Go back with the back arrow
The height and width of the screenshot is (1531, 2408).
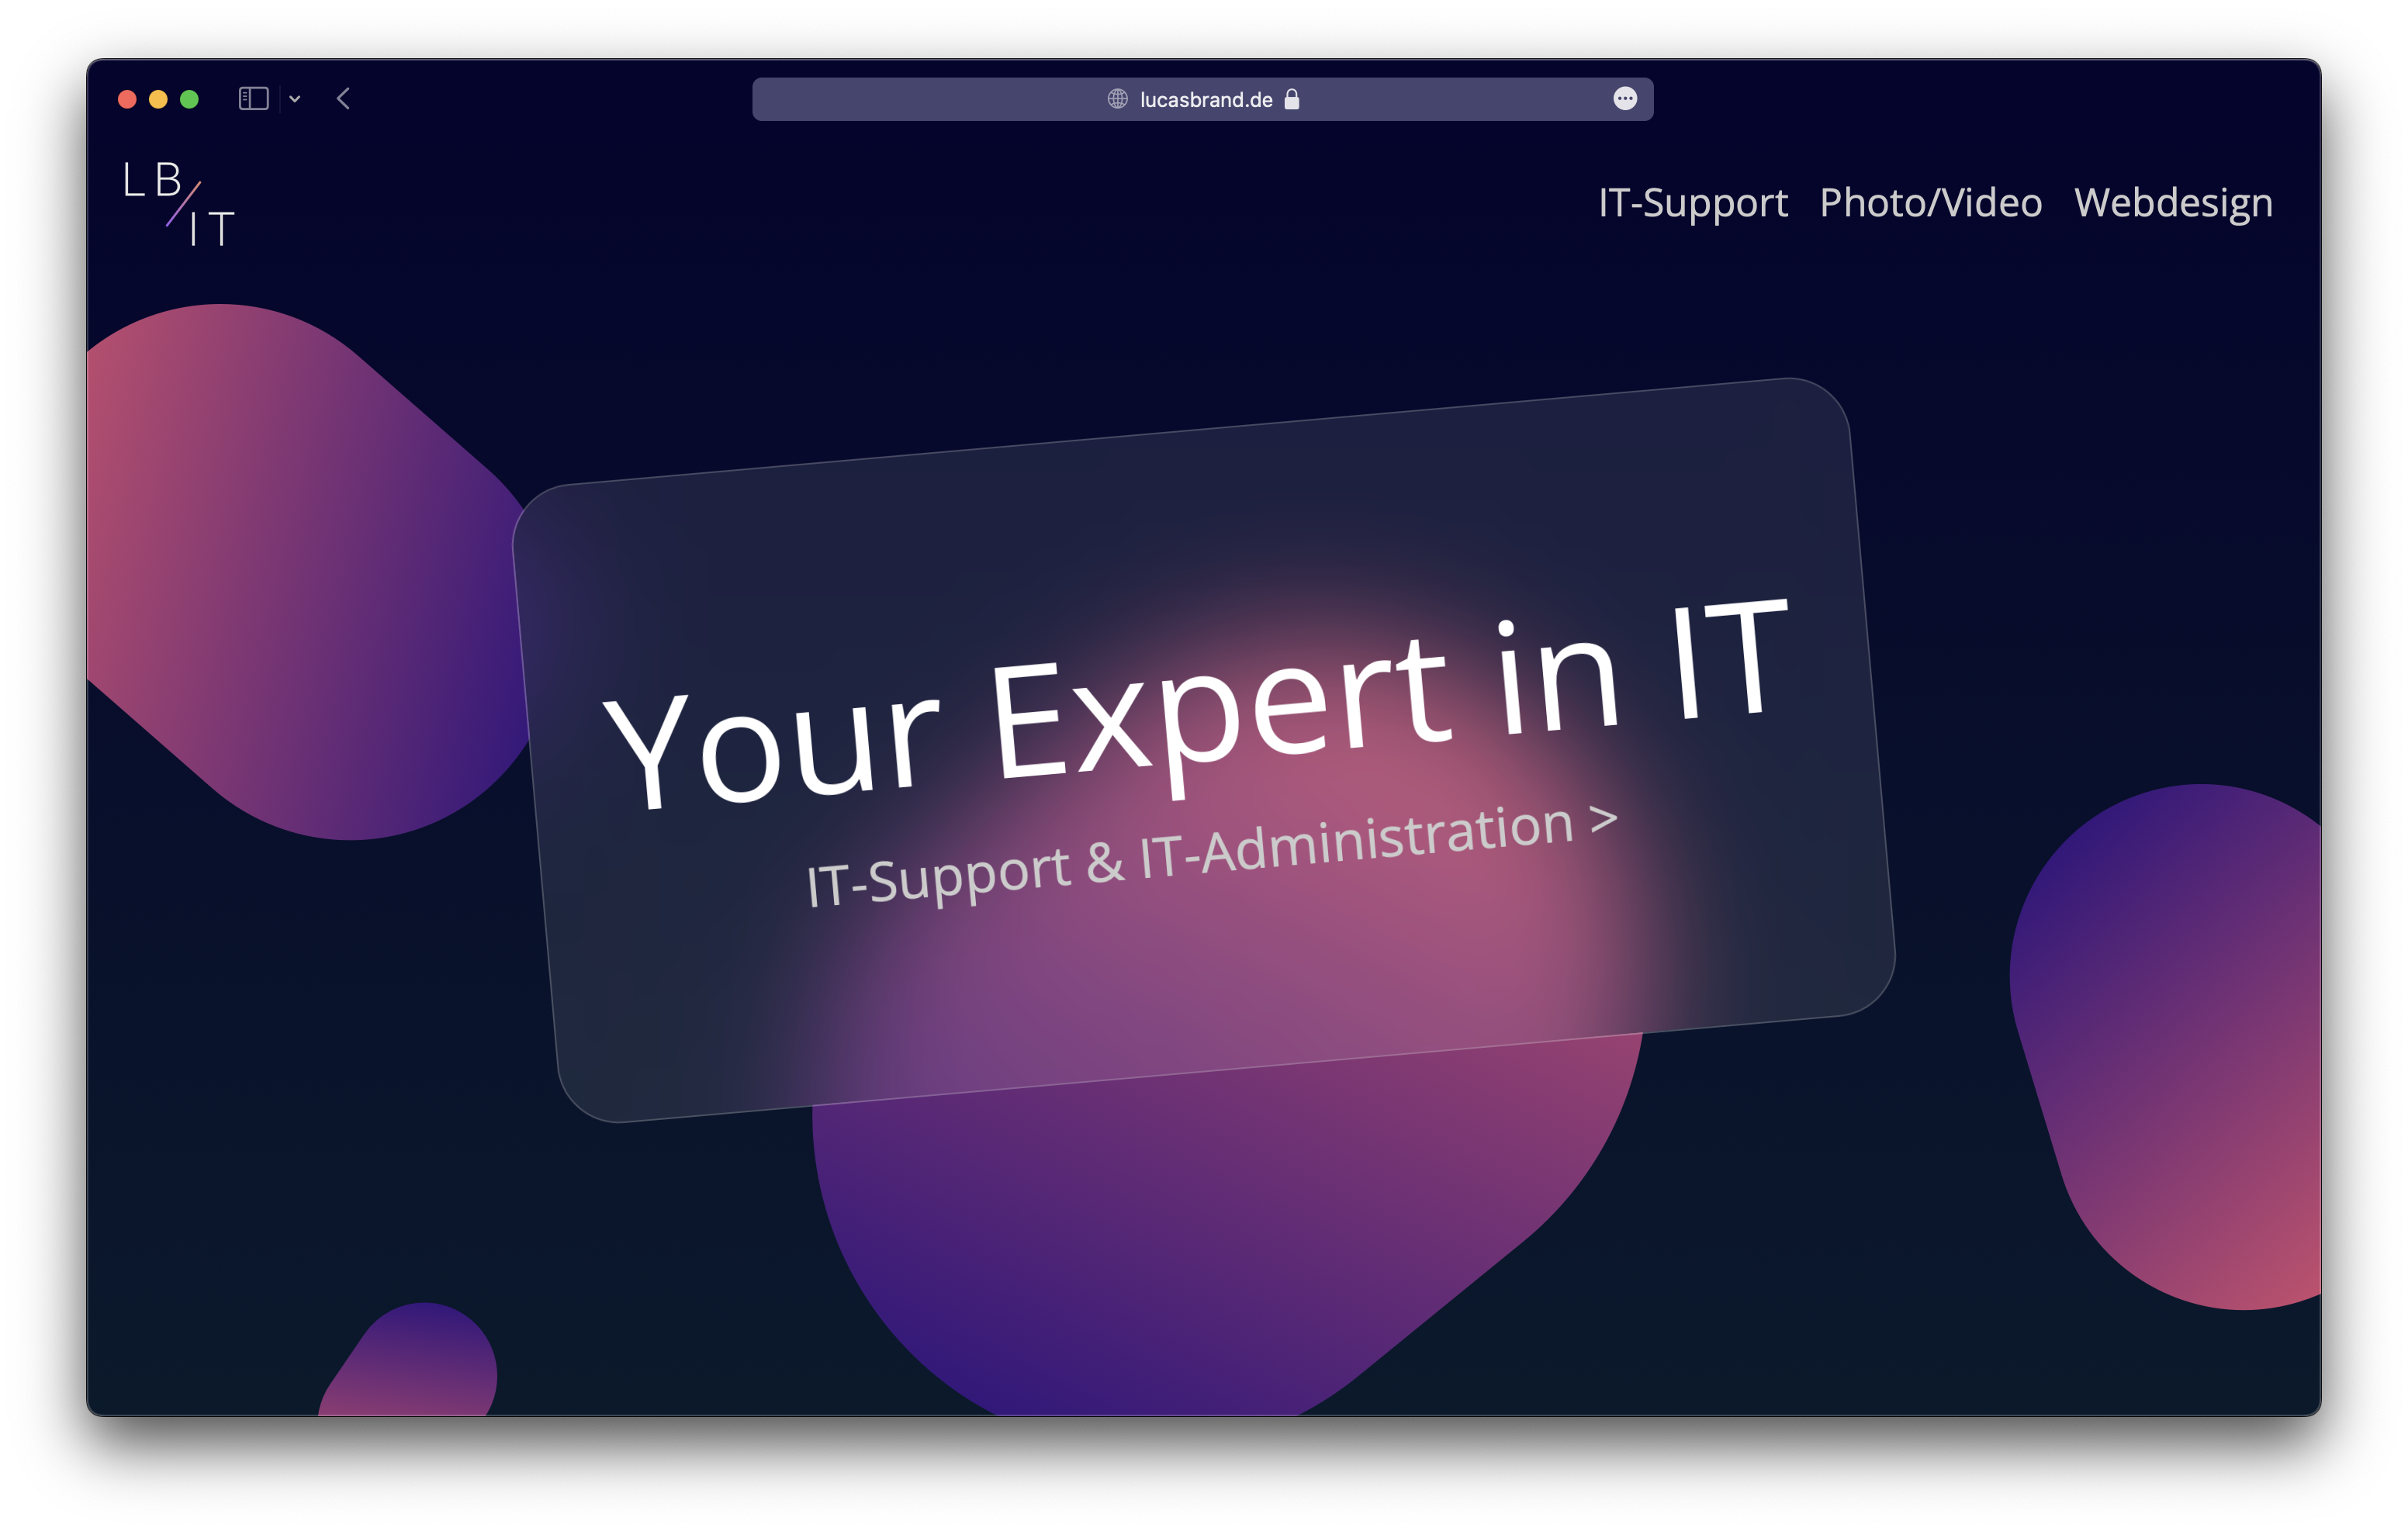(x=343, y=99)
